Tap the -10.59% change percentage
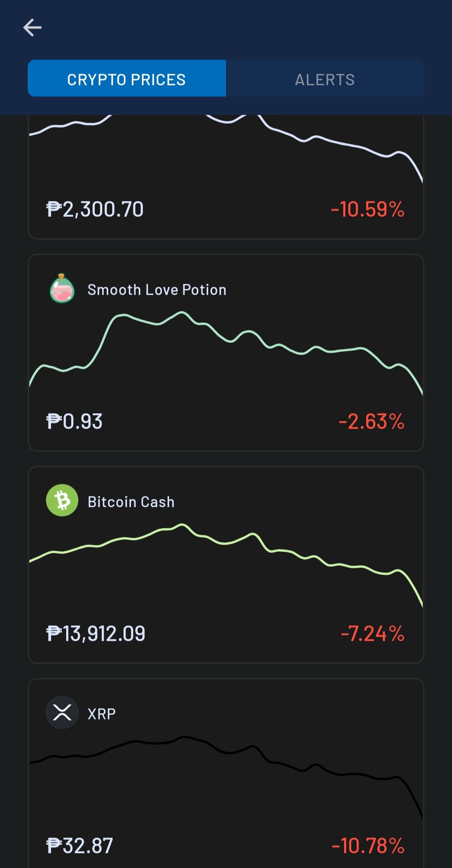The width and height of the screenshot is (452, 868). [x=368, y=209]
